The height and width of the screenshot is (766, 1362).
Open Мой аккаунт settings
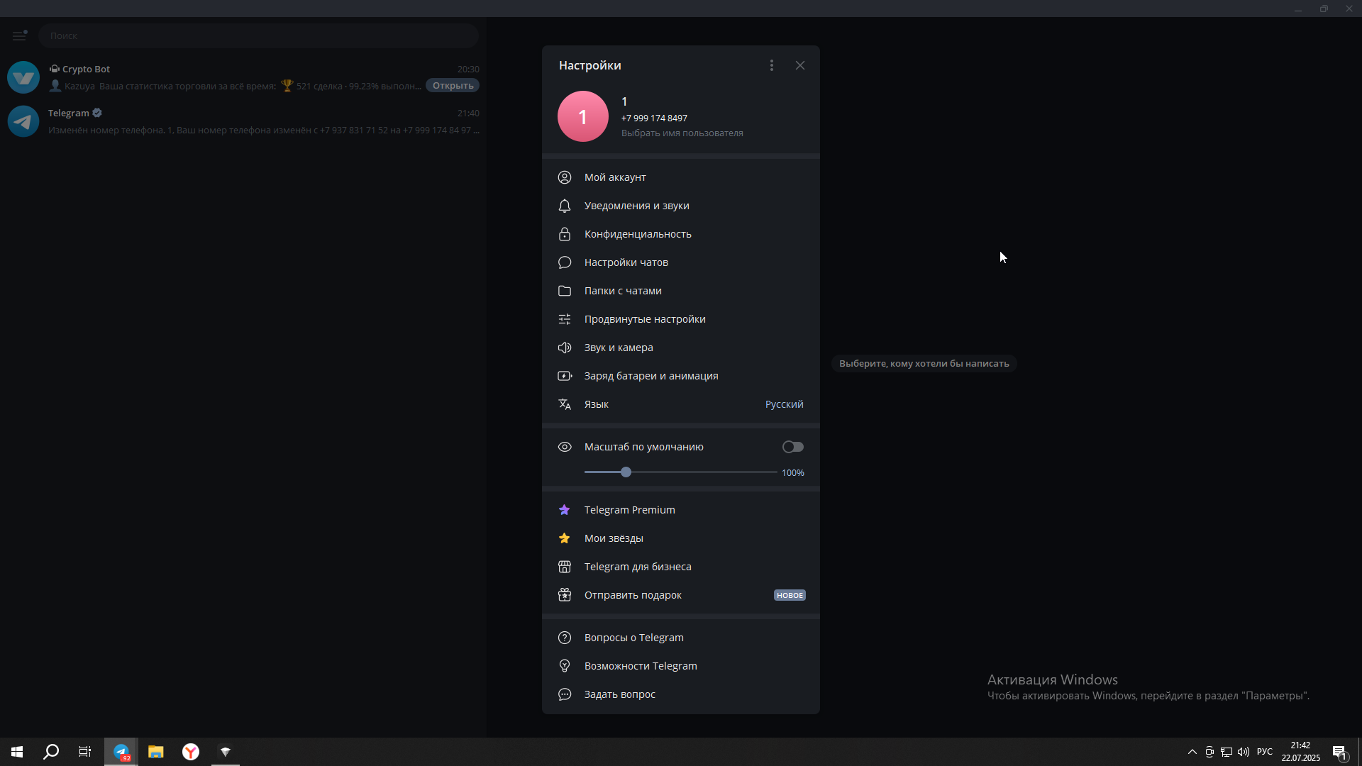[681, 177]
